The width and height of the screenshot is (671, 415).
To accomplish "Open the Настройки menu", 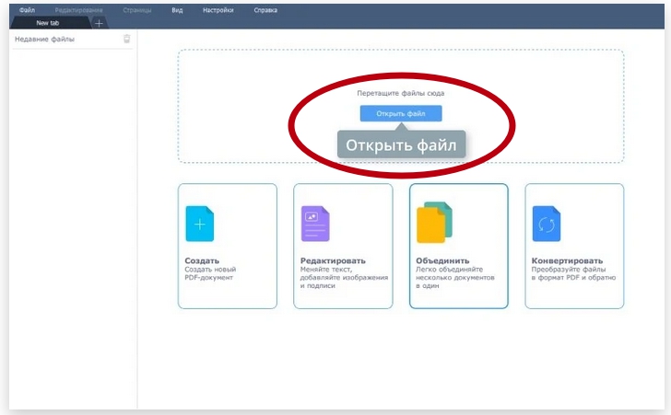I will click(218, 10).
